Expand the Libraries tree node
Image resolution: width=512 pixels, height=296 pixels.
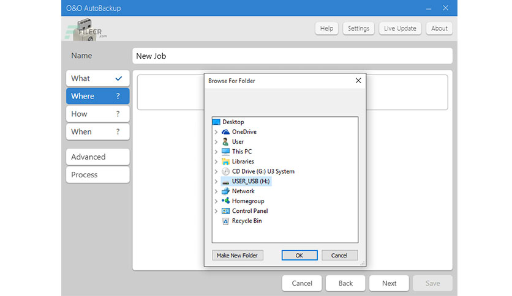pos(216,161)
